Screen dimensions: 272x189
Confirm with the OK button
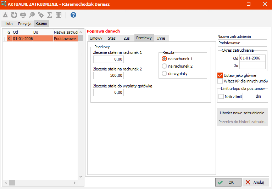[x=228, y=182]
